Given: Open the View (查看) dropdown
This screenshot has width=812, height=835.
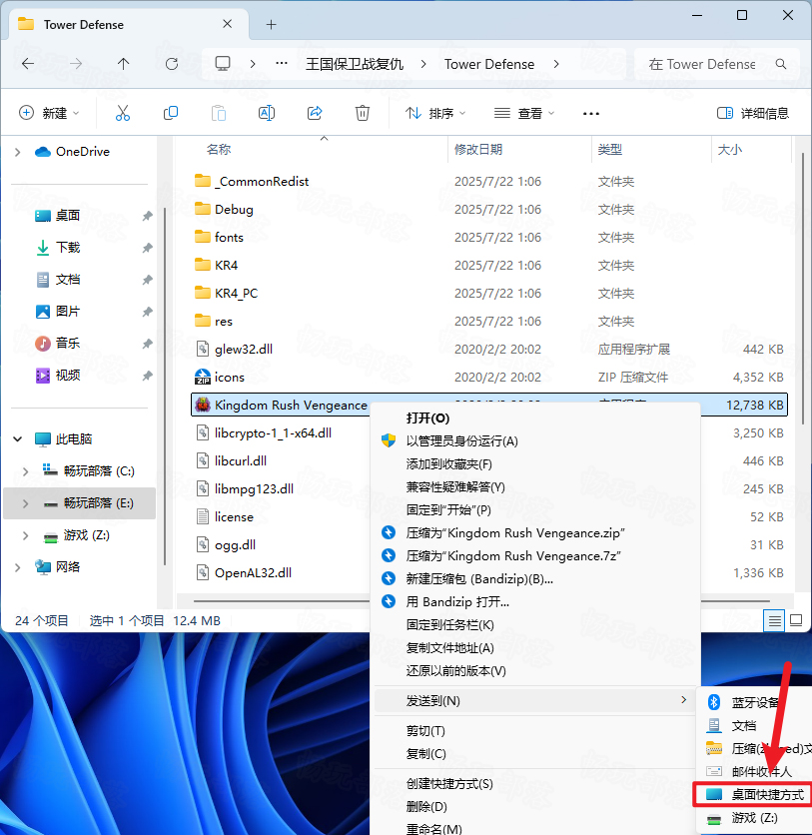Looking at the screenshot, I should pyautogui.click(x=524, y=113).
